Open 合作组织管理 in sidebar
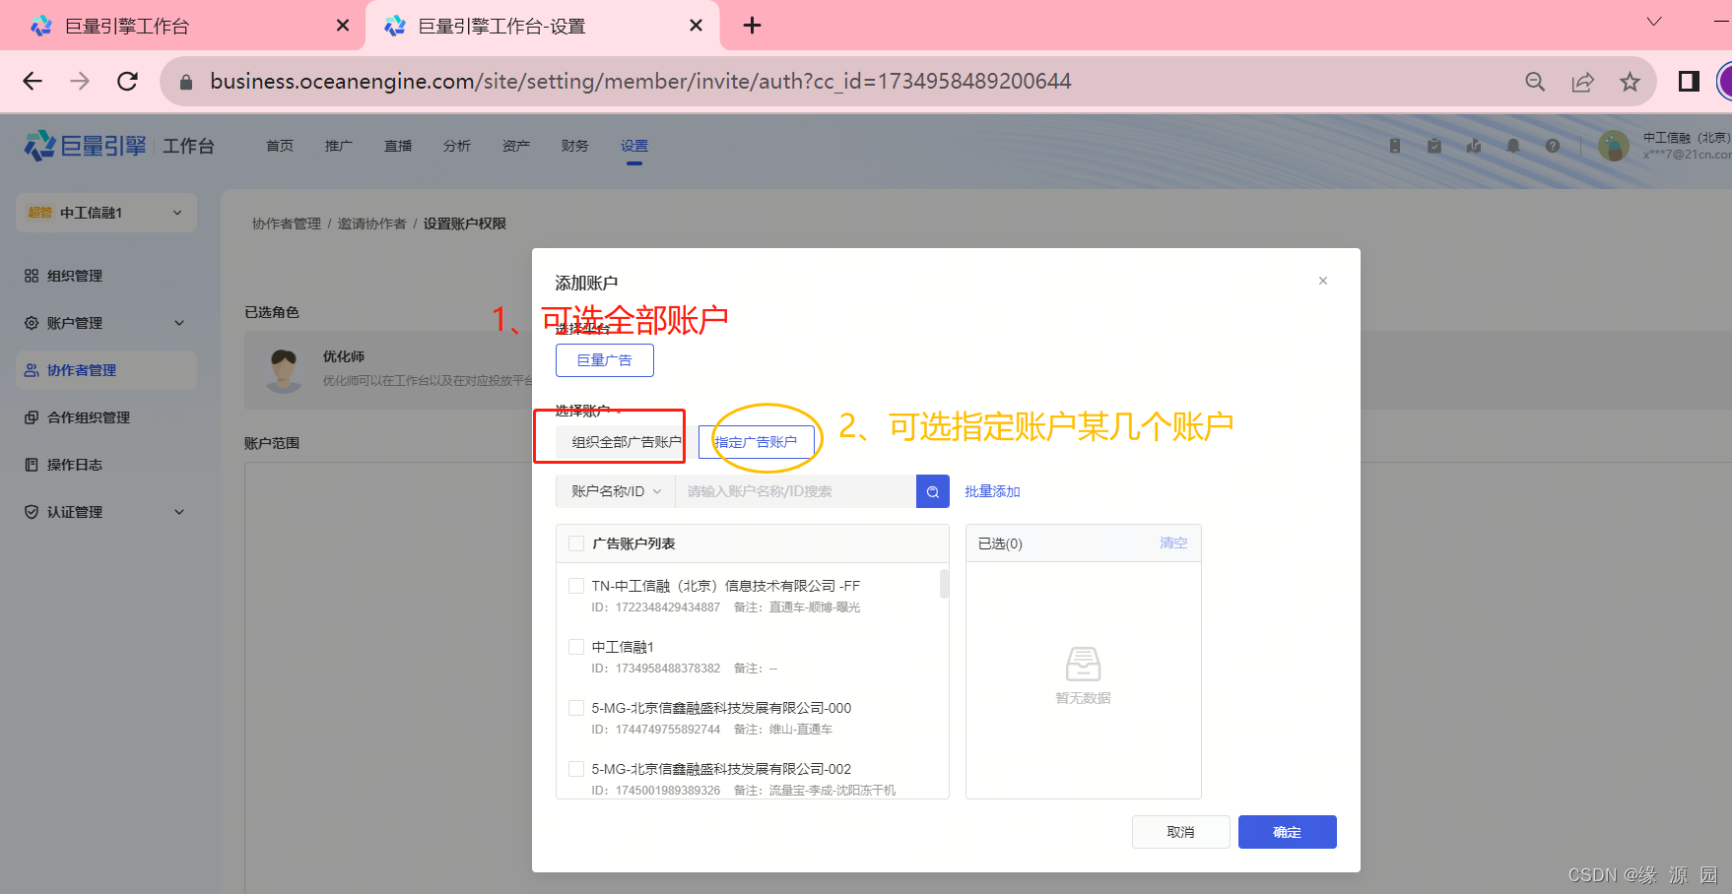 coord(106,417)
